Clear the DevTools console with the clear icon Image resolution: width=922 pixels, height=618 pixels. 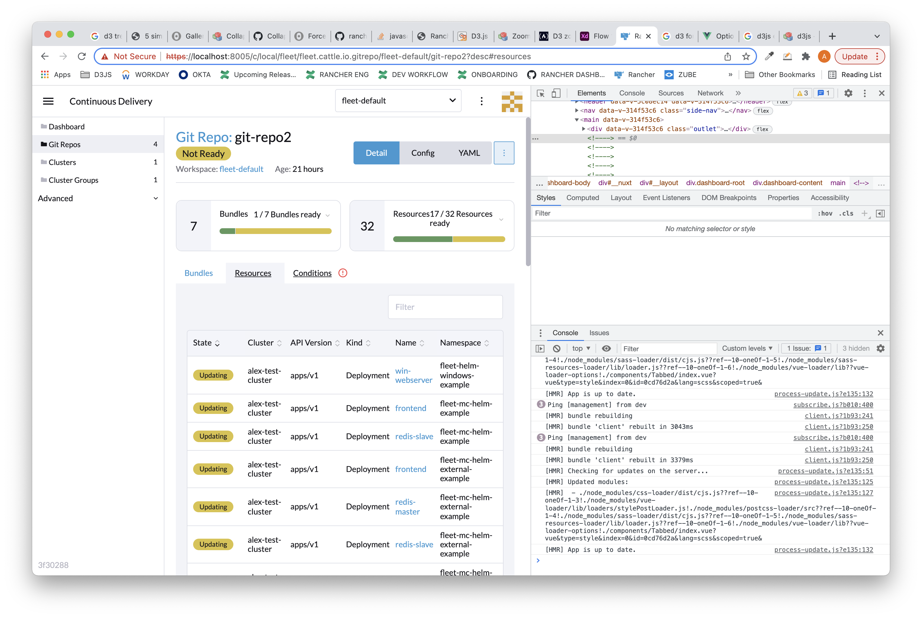[x=557, y=348]
